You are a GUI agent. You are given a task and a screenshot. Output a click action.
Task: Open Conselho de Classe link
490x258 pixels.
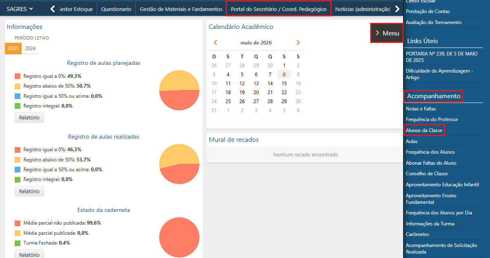(427, 174)
